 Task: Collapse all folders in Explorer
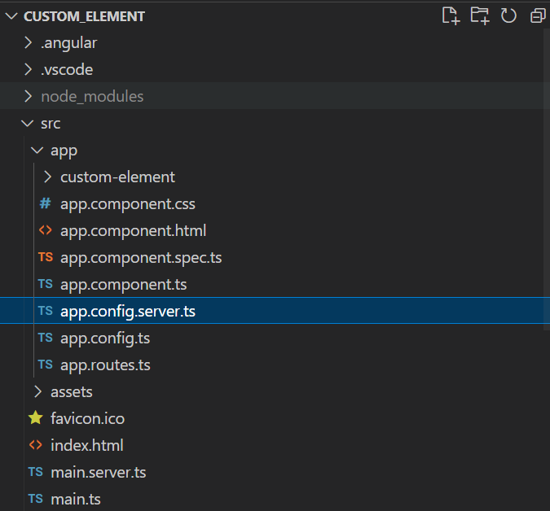pos(537,15)
